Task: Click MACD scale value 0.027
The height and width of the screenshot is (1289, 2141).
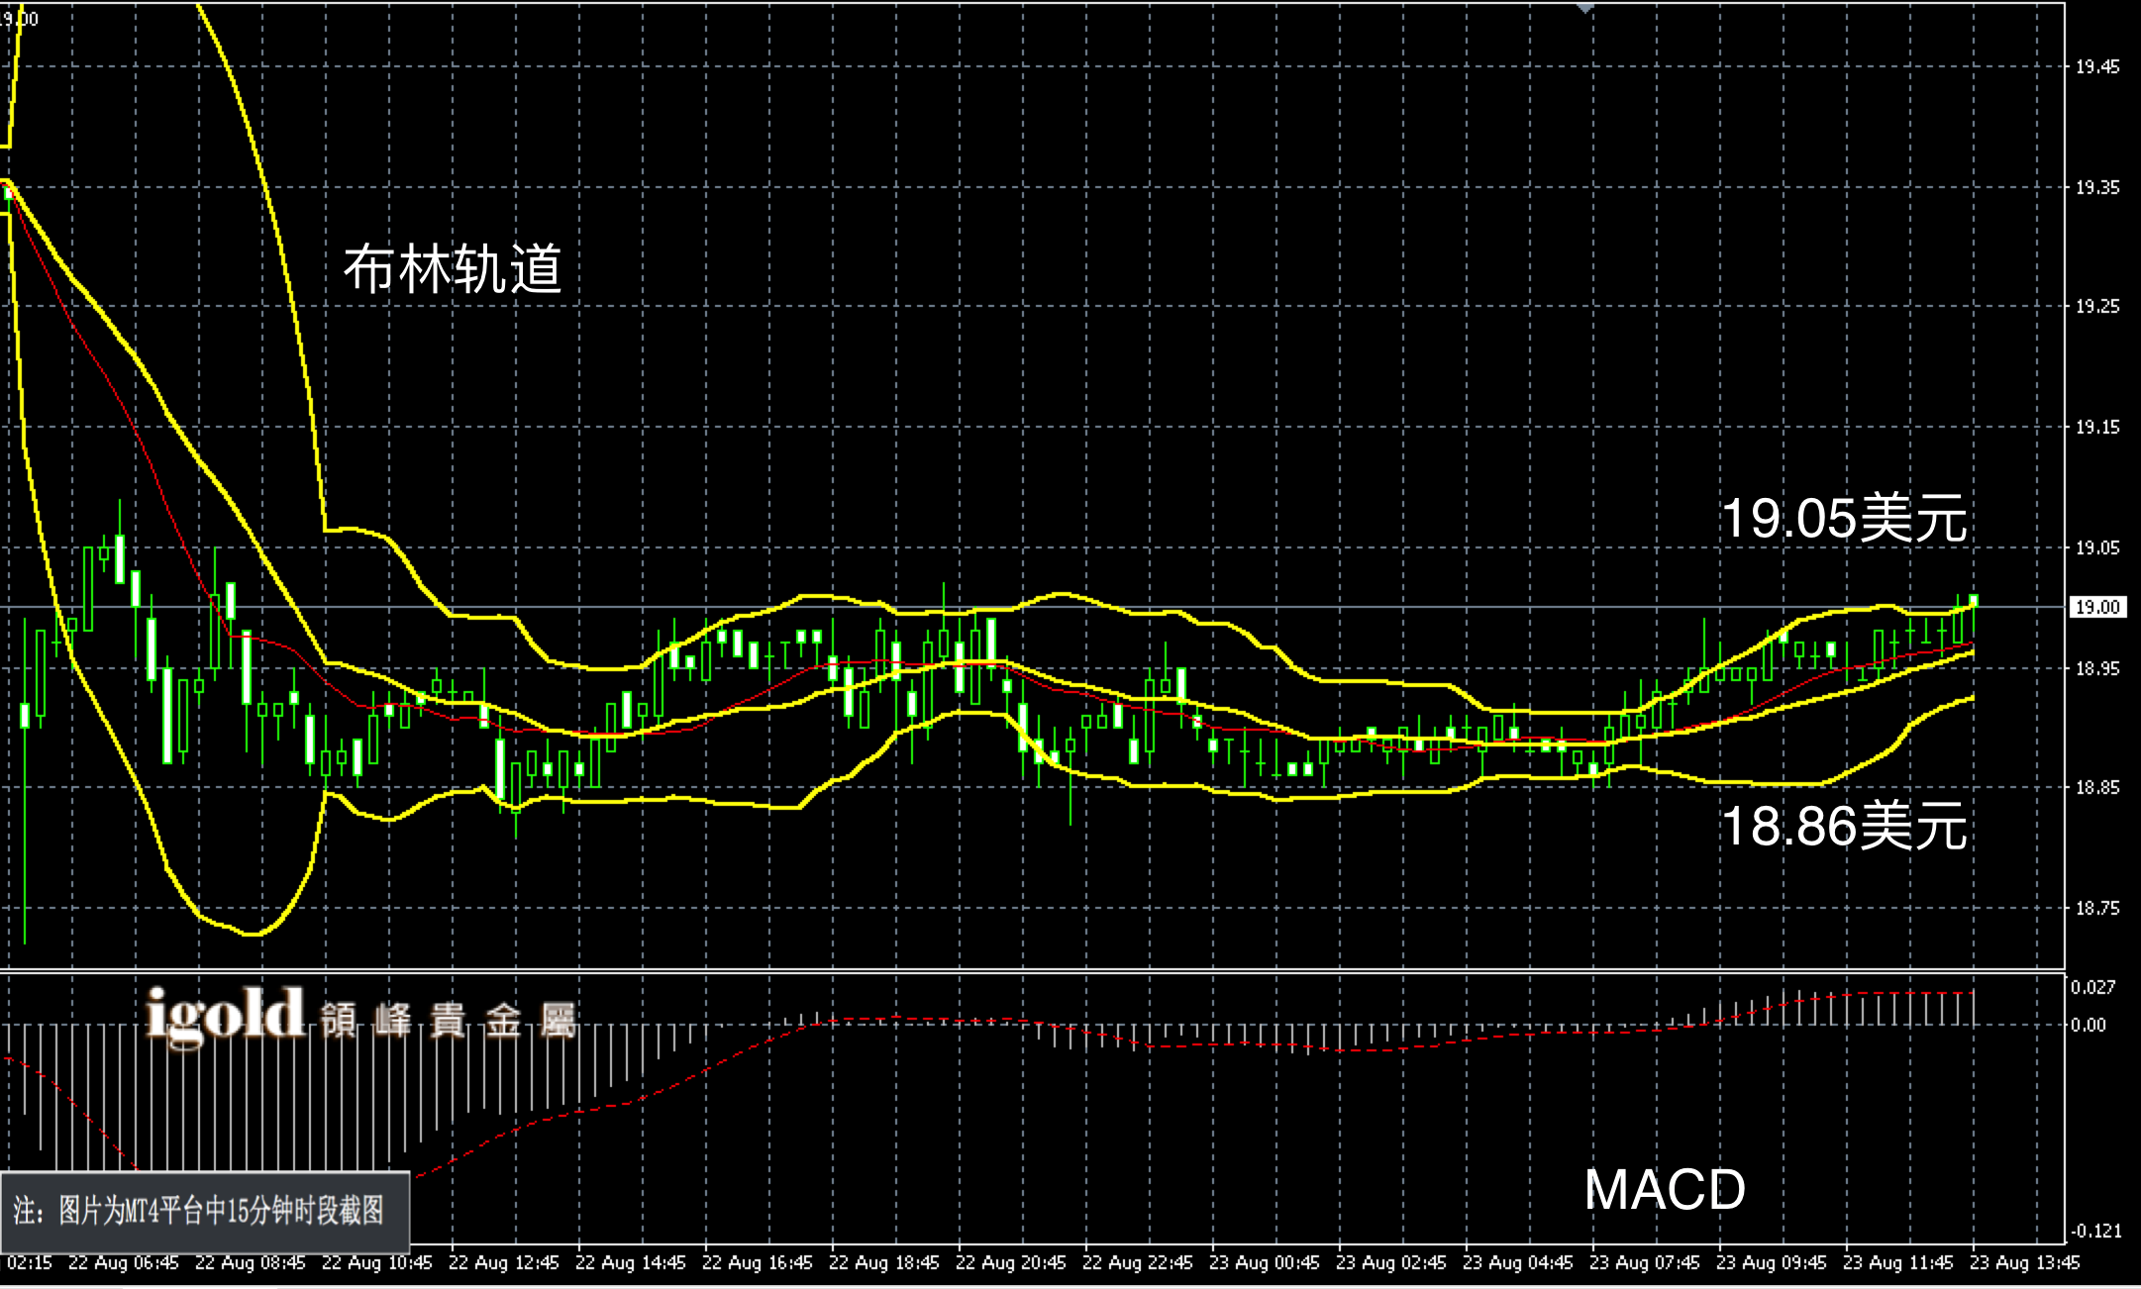Action: pyautogui.click(x=2093, y=987)
